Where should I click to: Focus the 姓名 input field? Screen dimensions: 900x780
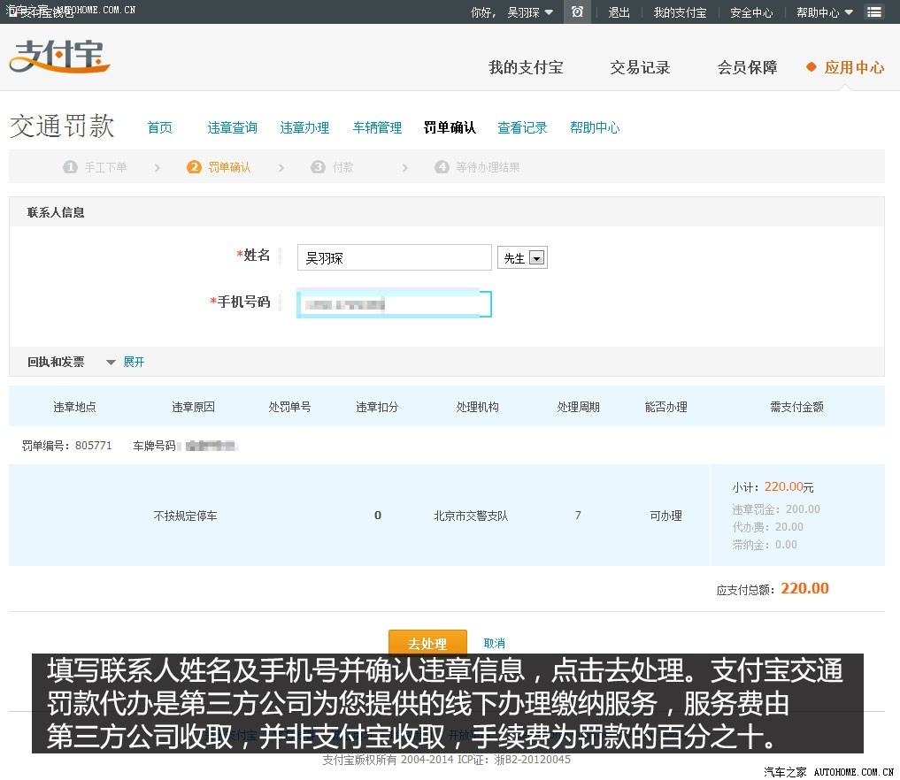point(395,257)
